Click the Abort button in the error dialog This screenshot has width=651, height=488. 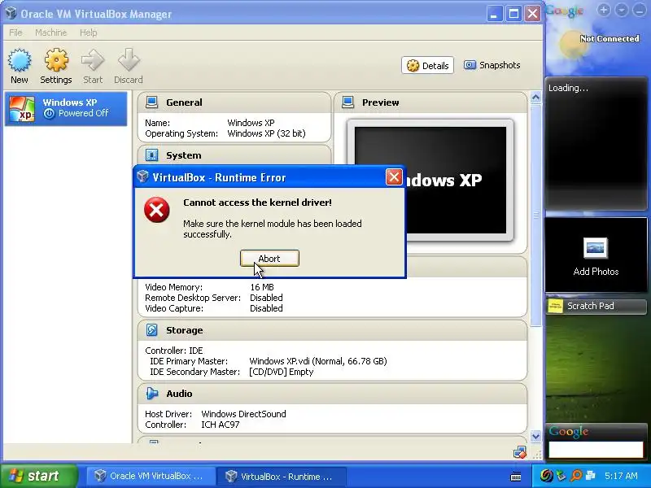point(269,259)
